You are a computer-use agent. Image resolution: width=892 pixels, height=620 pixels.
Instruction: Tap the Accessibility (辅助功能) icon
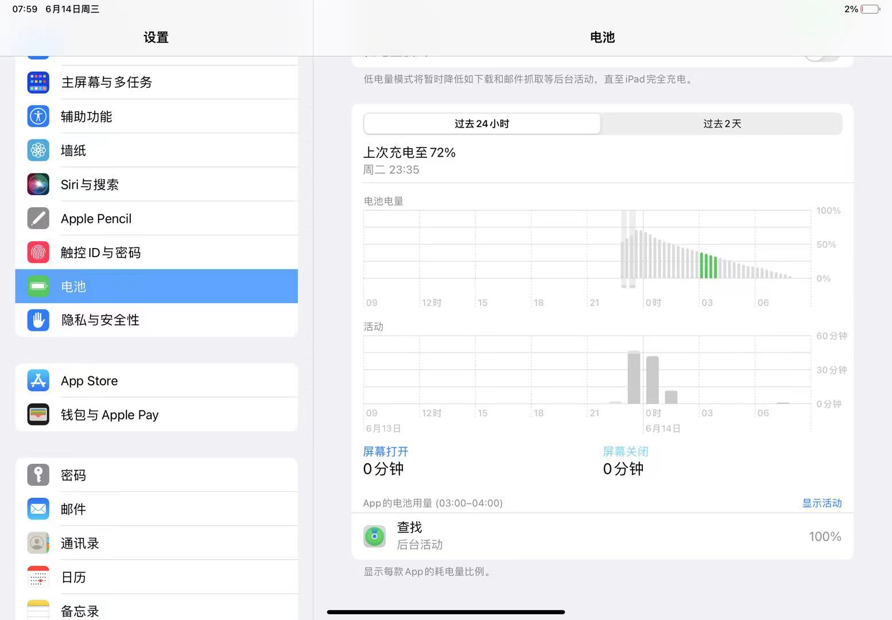tap(38, 117)
